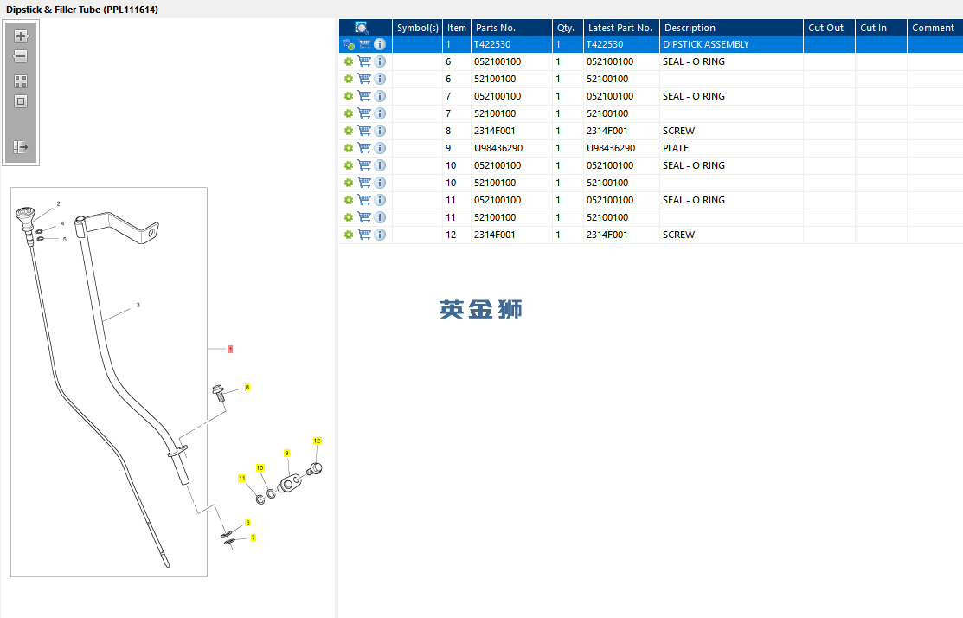Click the magnifier search icon in table header

pos(362,28)
